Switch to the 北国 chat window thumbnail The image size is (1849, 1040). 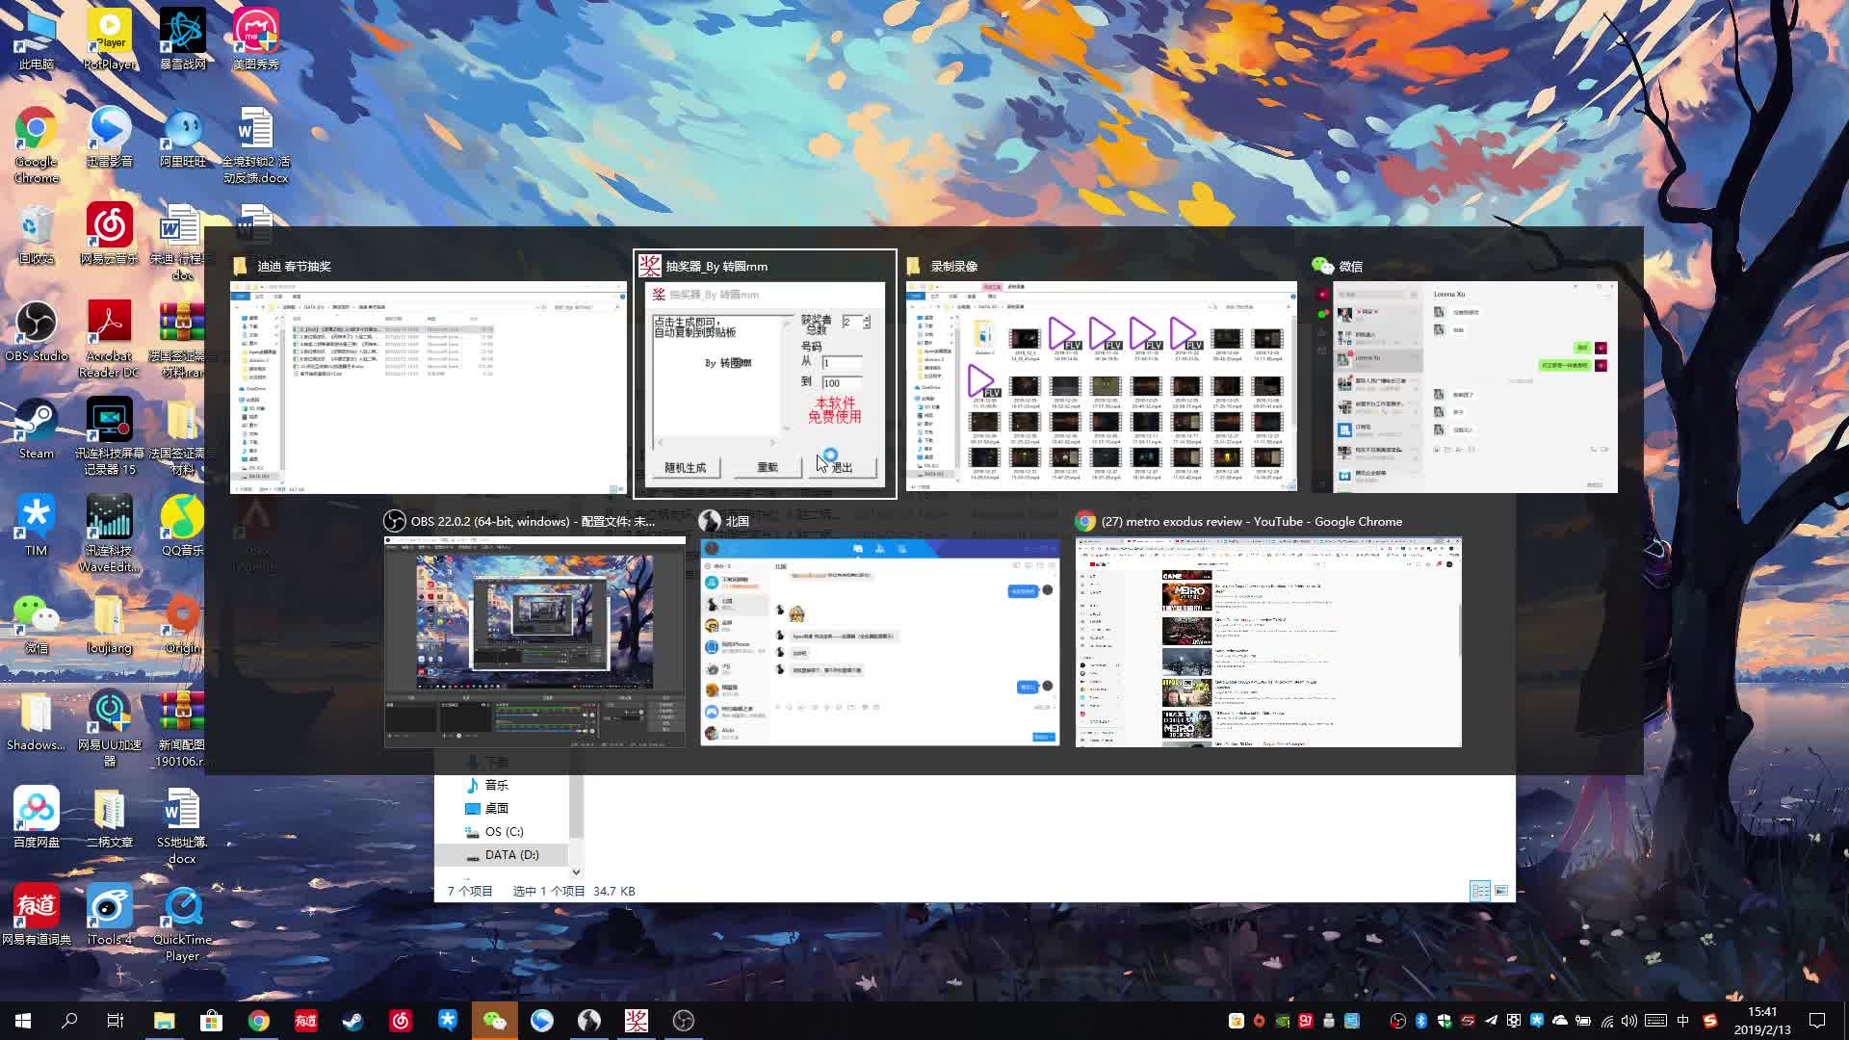click(x=879, y=631)
